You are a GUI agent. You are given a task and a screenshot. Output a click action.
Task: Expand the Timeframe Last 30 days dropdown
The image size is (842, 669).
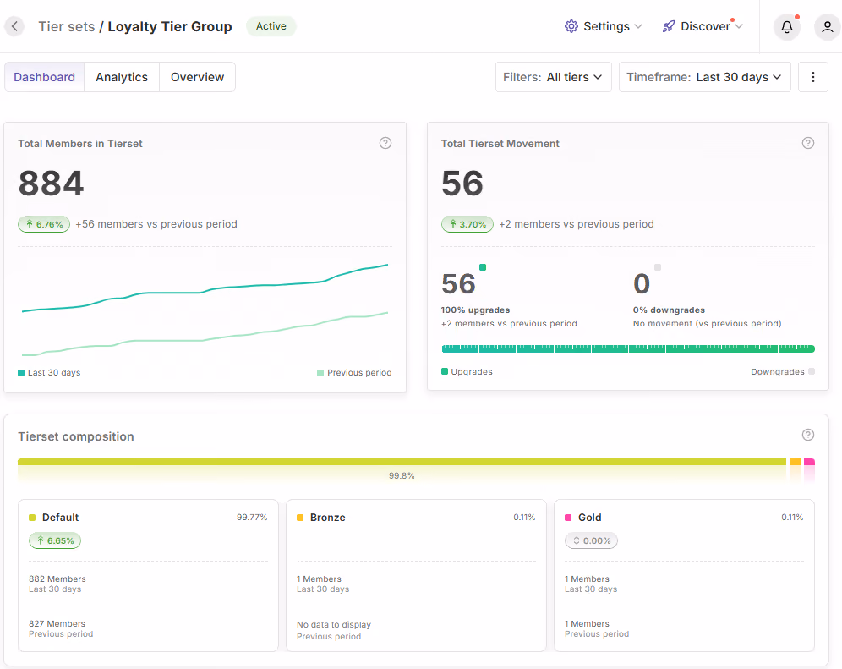coord(704,77)
